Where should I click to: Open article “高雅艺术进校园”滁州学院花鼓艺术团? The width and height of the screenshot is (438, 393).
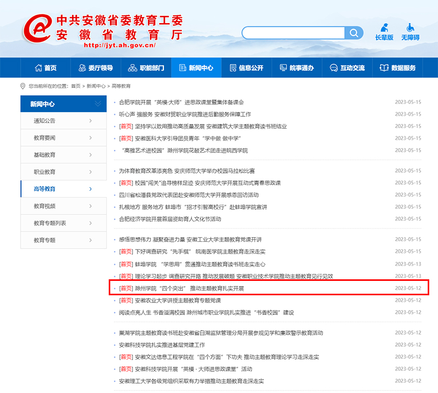[185, 151]
